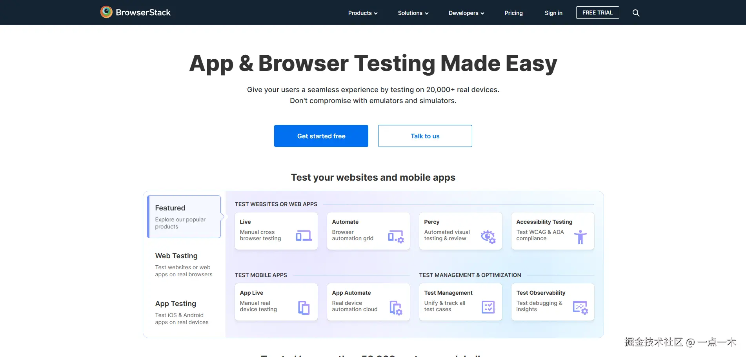Click 'Browser automation grid' description
Image resolution: width=746 pixels, height=357 pixels.
[353, 235]
